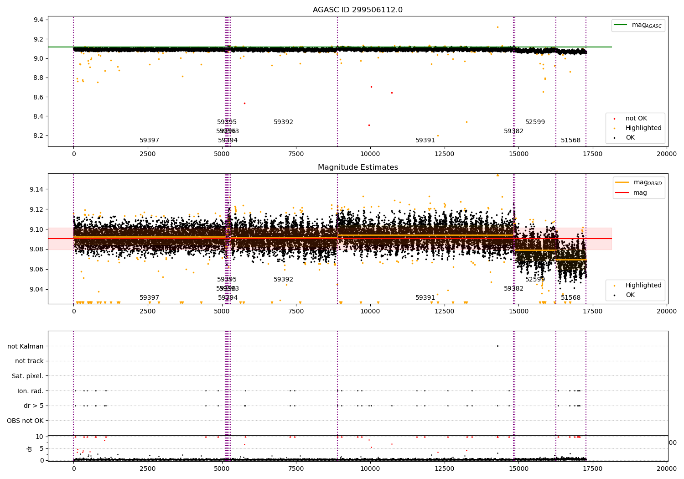The image size is (684, 479).
Task: Click the 'not OK' legend entry in top plot
Action: 636,119
